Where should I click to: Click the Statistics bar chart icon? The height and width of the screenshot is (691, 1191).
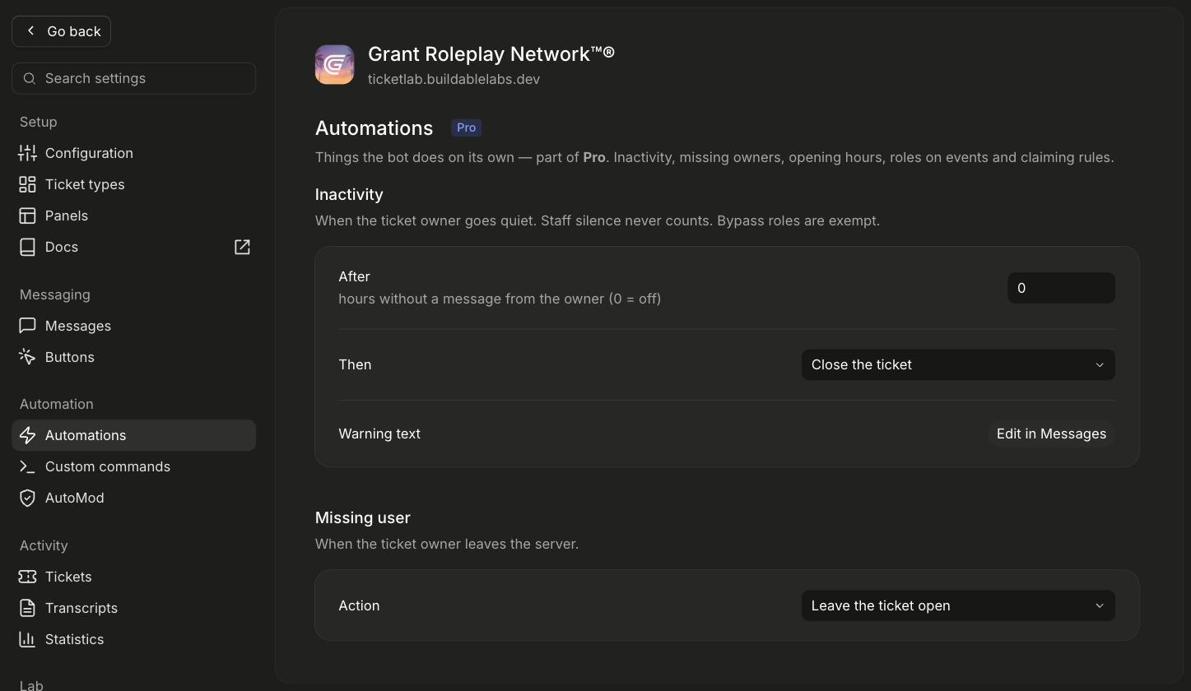pyautogui.click(x=27, y=639)
